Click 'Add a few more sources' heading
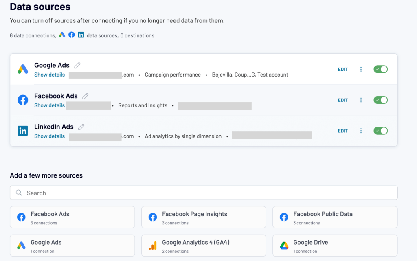The image size is (417, 261). pos(46,175)
